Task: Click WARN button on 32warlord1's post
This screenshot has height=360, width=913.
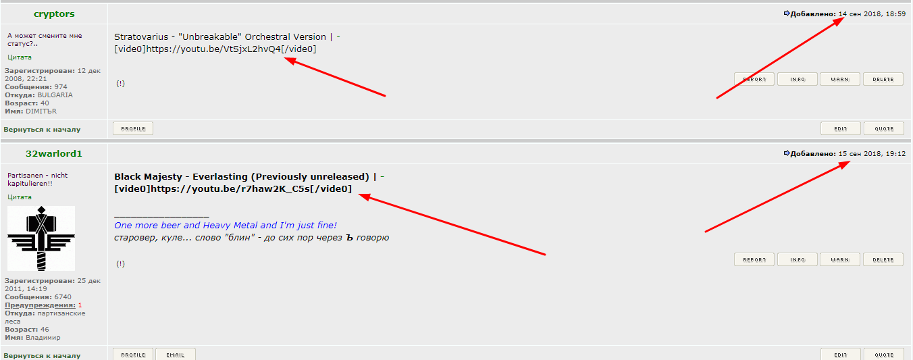Action: coord(839,259)
